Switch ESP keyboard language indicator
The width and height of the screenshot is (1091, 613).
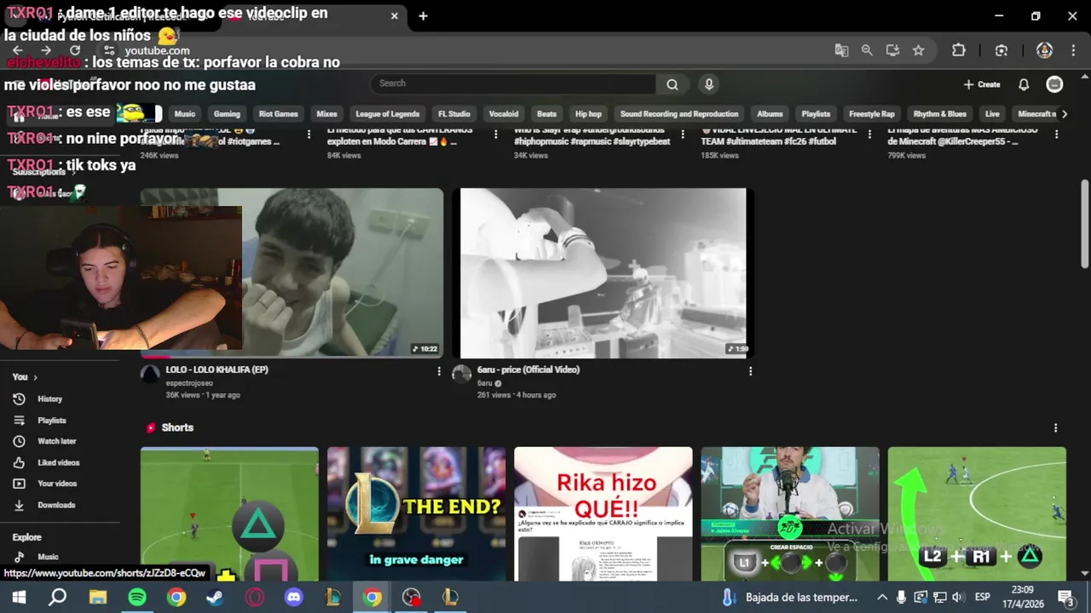click(982, 598)
